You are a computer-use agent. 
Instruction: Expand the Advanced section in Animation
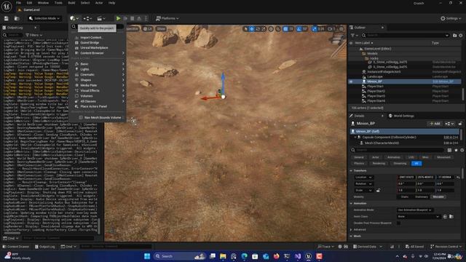351,230
